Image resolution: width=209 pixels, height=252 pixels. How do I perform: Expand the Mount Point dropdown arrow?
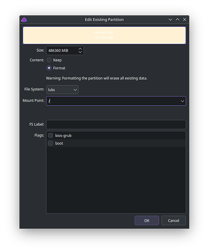[x=182, y=101]
